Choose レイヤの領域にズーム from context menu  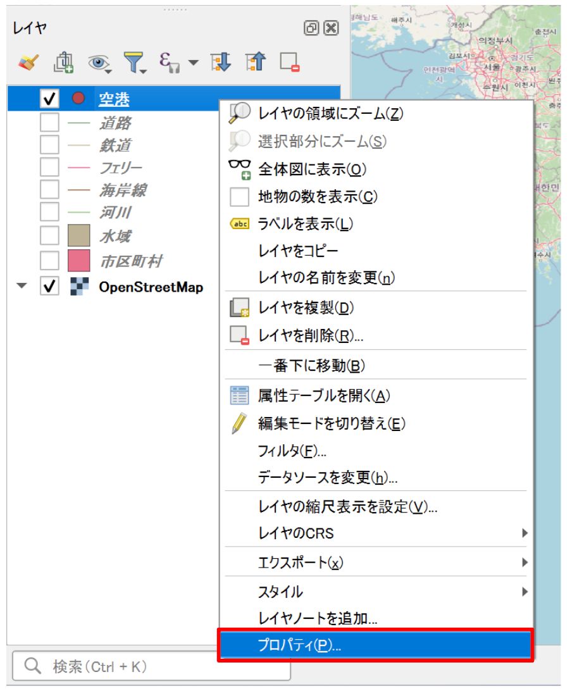[376, 114]
